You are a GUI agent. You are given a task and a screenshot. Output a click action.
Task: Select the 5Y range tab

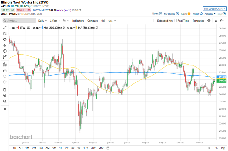(x=79, y=148)
